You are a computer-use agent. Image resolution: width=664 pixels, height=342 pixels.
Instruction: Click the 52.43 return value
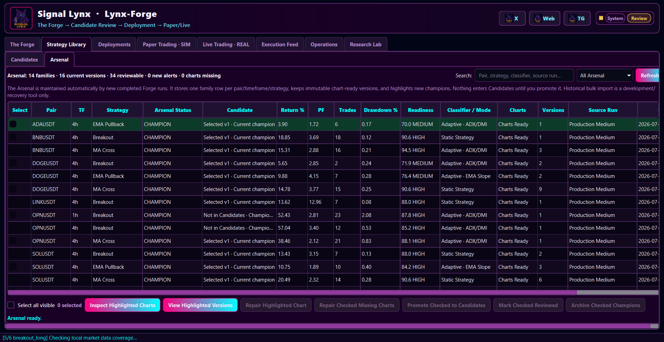tap(284, 215)
